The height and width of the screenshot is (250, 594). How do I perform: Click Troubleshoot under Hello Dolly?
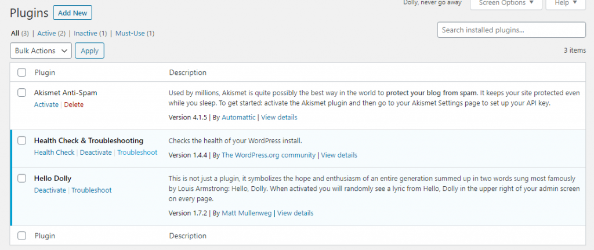coord(92,190)
